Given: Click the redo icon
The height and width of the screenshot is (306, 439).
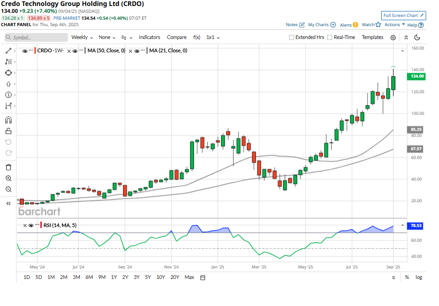Looking at the screenshot, I should pyautogui.click(x=8, y=153).
